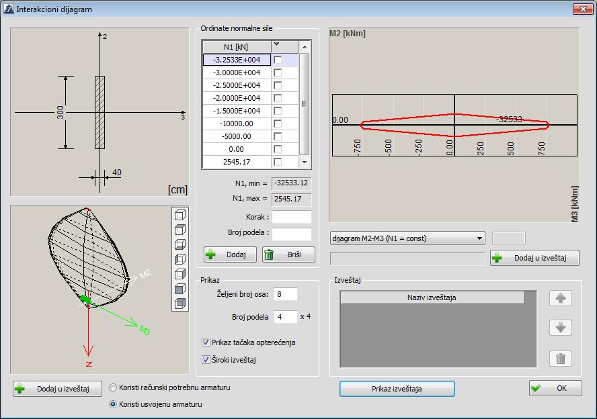Screen dimensions: 597x419
Task: Select the -1.5000E+004 cell
Action: tap(237, 111)
